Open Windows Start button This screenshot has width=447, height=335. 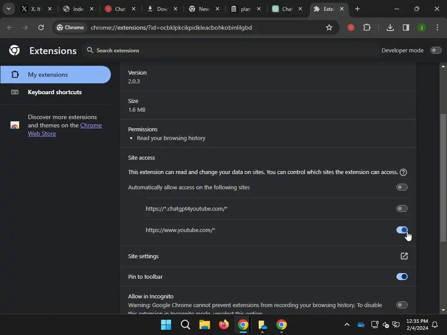[x=166, y=325]
